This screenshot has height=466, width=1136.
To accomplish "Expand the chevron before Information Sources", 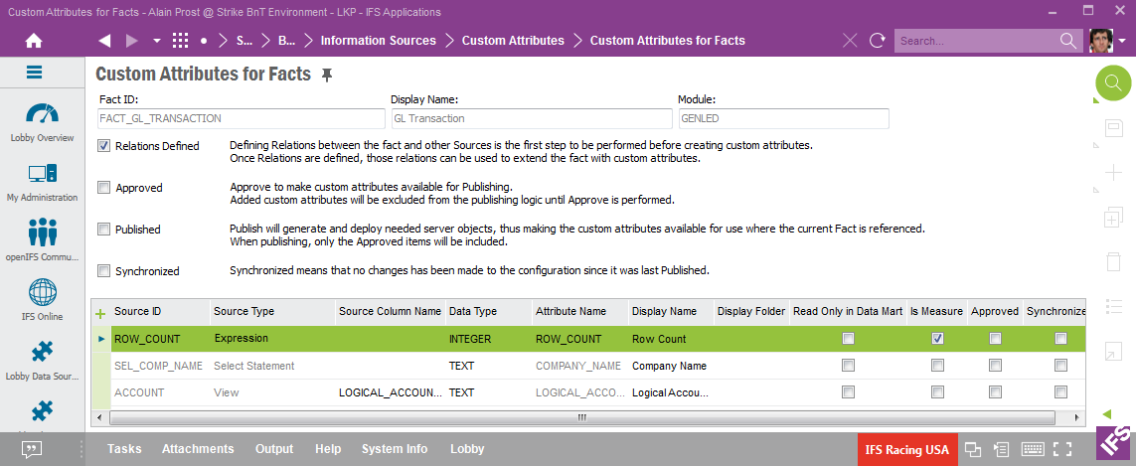I will coord(309,41).
